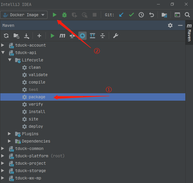193x183 pixels.
Task: Expand the tduck-account module
Action: pos(3,45)
